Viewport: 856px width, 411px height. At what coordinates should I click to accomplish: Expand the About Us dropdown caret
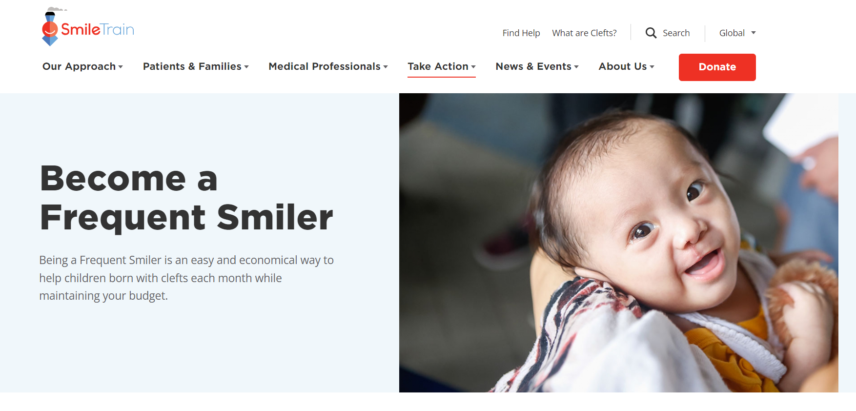tap(652, 67)
